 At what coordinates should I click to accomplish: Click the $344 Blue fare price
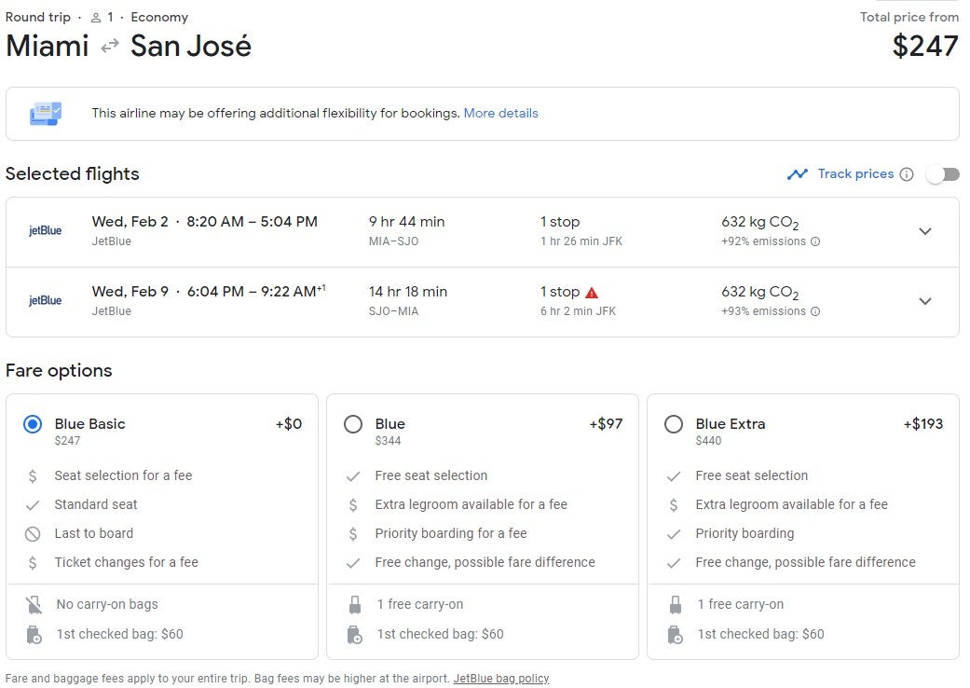pos(388,441)
